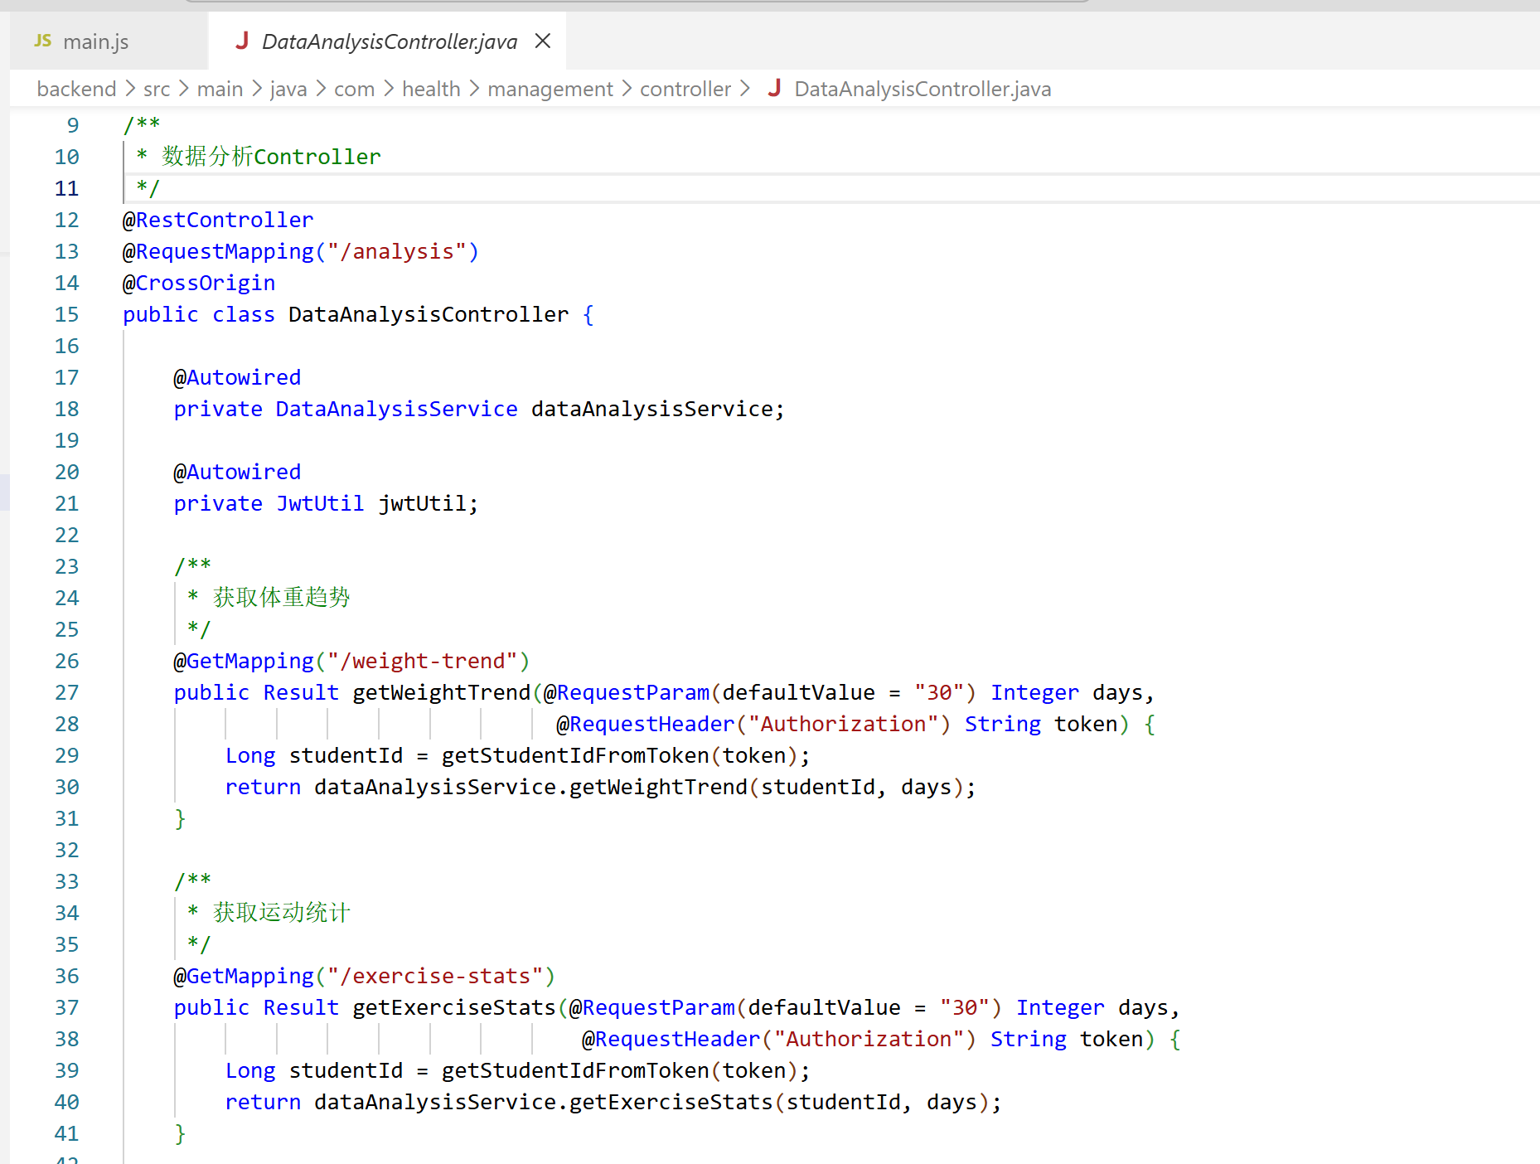Click the JS file icon on main.js tab

43,41
